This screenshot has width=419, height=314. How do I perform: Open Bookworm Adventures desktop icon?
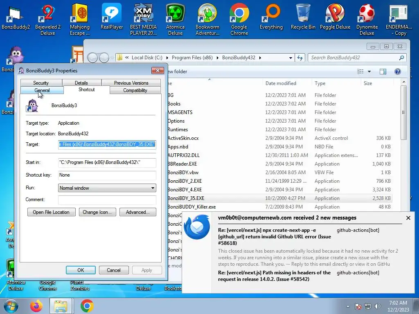tap(207, 20)
